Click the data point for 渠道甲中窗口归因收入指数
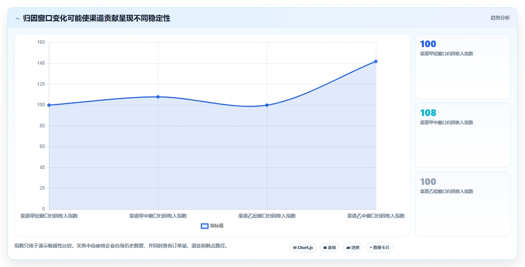This screenshot has width=525, height=267. coord(158,97)
